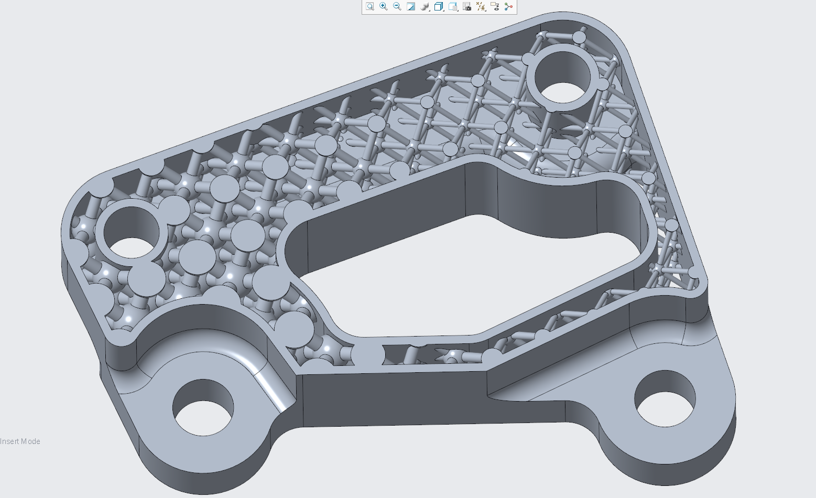Toggle Annotation Display eye icon
816x498 pixels.
[495, 7]
